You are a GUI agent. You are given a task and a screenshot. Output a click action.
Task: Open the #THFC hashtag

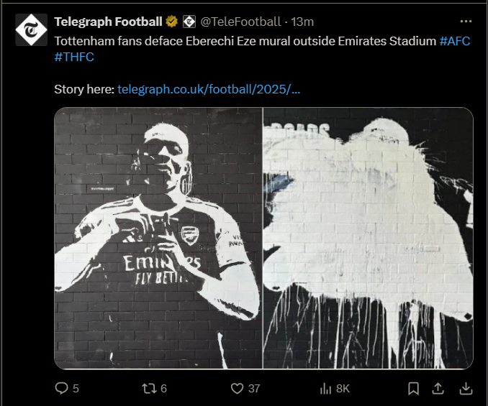[74, 57]
